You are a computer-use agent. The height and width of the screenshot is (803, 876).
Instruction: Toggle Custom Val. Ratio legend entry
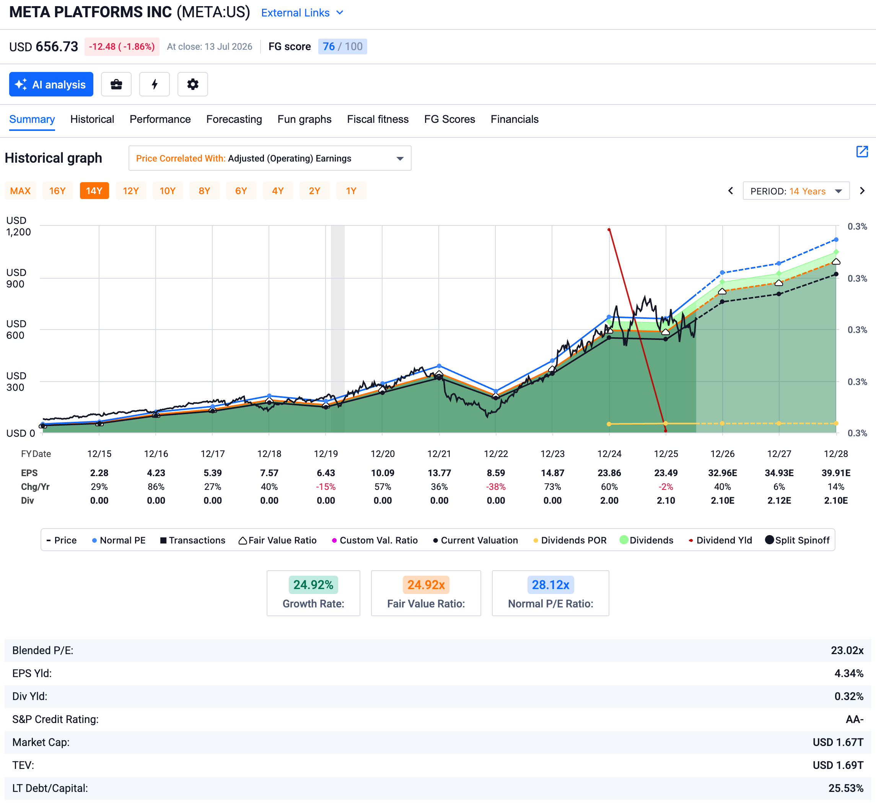pyautogui.click(x=374, y=540)
